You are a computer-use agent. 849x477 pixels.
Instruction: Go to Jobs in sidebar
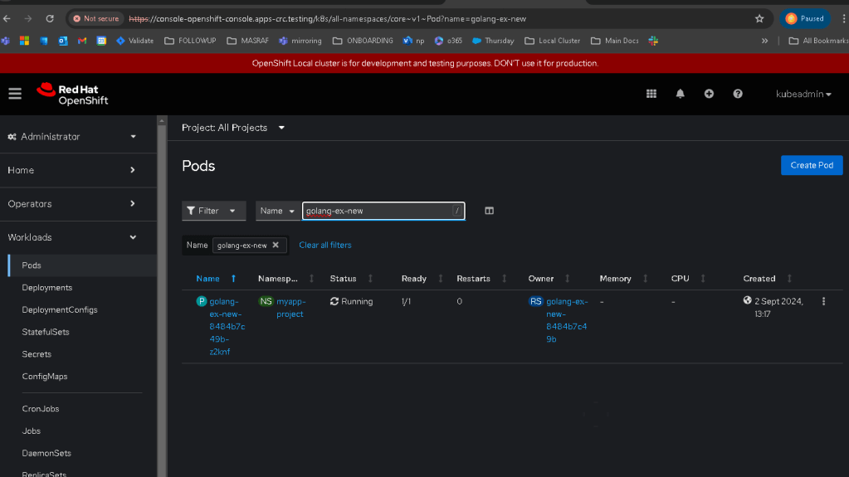(32, 431)
